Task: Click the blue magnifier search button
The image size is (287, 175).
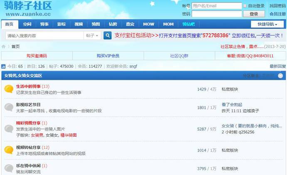Action: [x=107, y=35]
